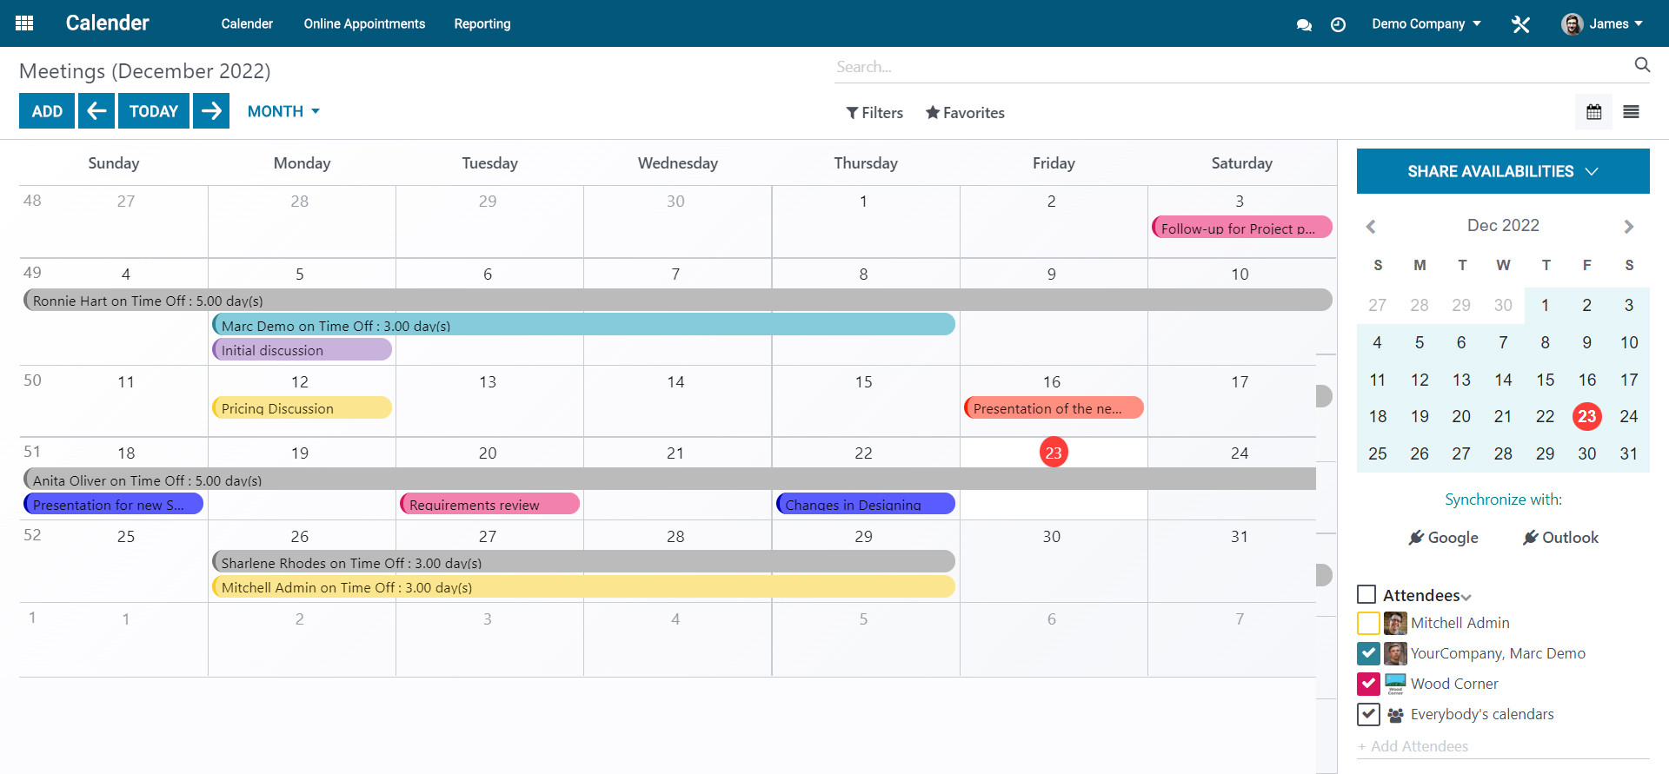
Task: Show next month in mini calendar
Action: [1629, 227]
